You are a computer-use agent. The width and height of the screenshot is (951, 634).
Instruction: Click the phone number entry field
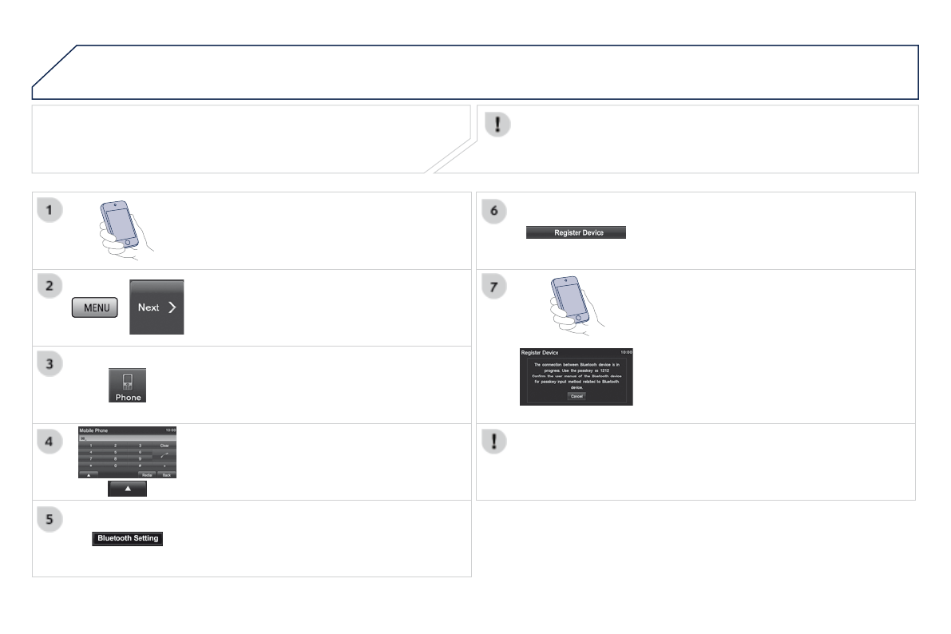click(126, 438)
